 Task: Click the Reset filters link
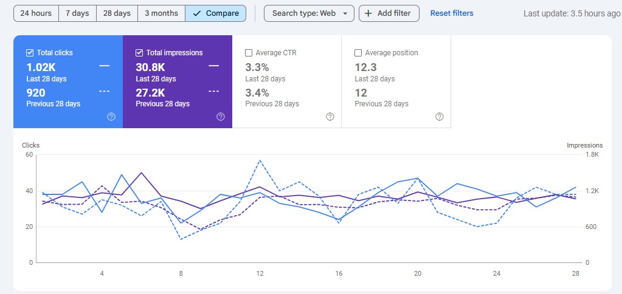452,13
